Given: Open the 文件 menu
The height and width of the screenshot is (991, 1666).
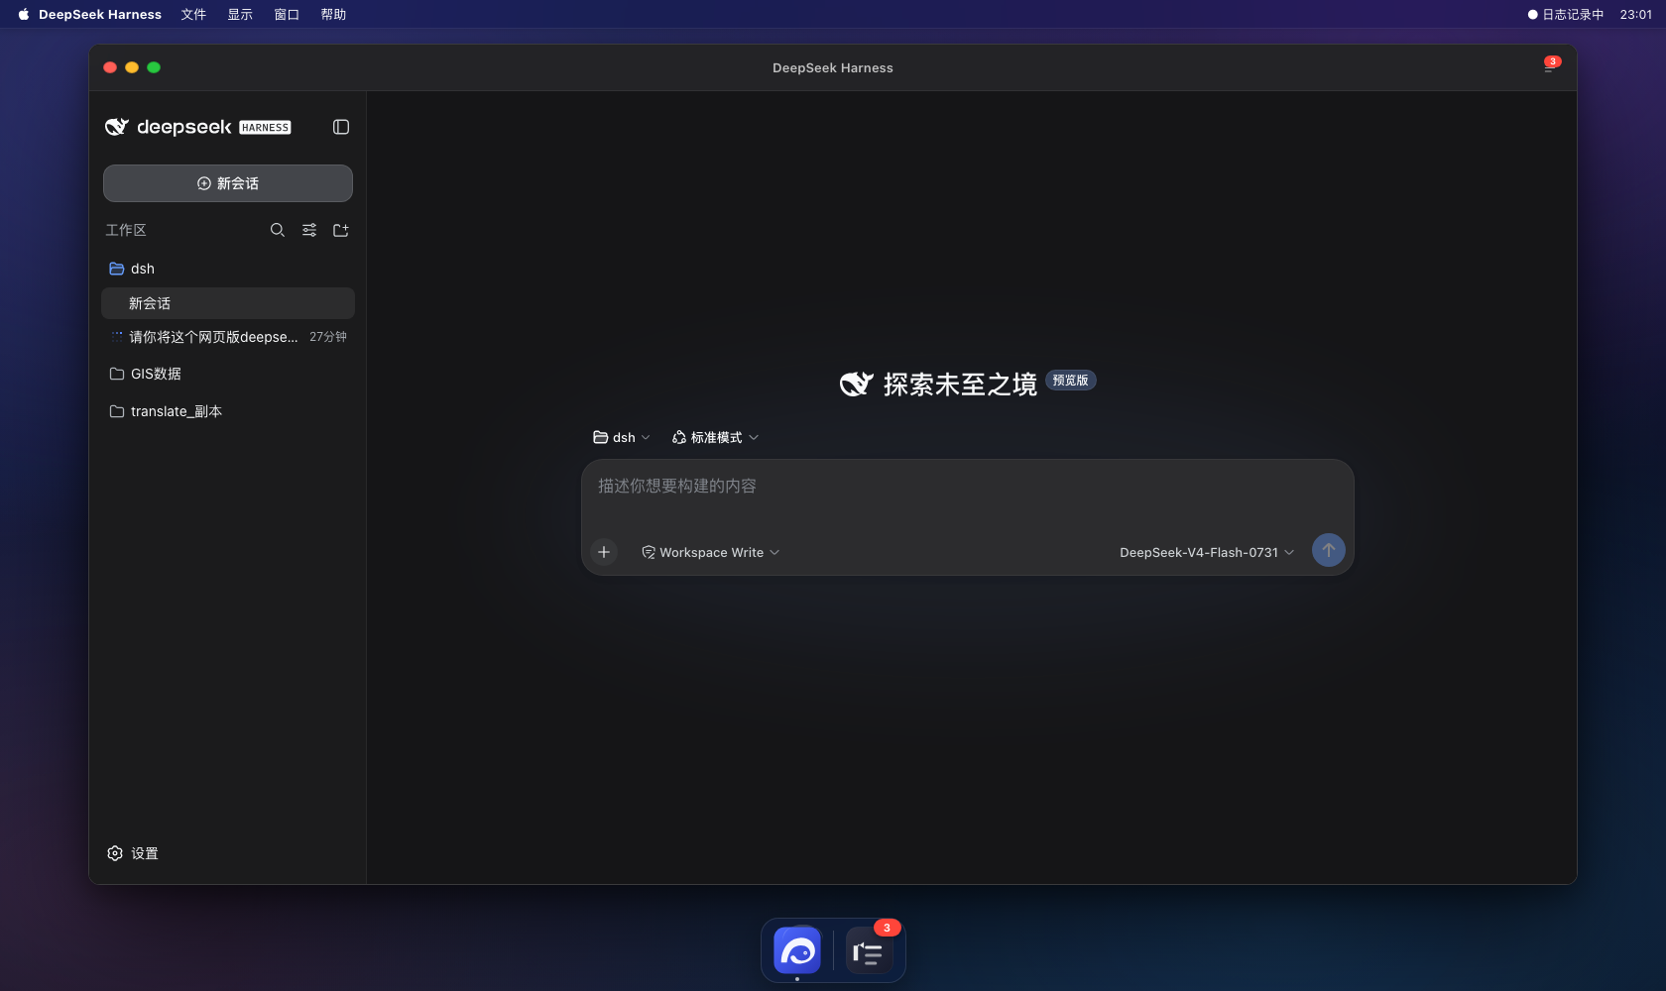Looking at the screenshot, I should (193, 14).
